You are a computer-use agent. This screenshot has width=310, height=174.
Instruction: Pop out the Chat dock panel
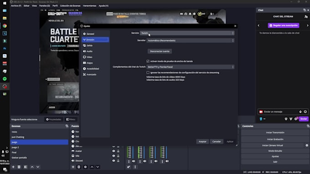click(x=305, y=10)
